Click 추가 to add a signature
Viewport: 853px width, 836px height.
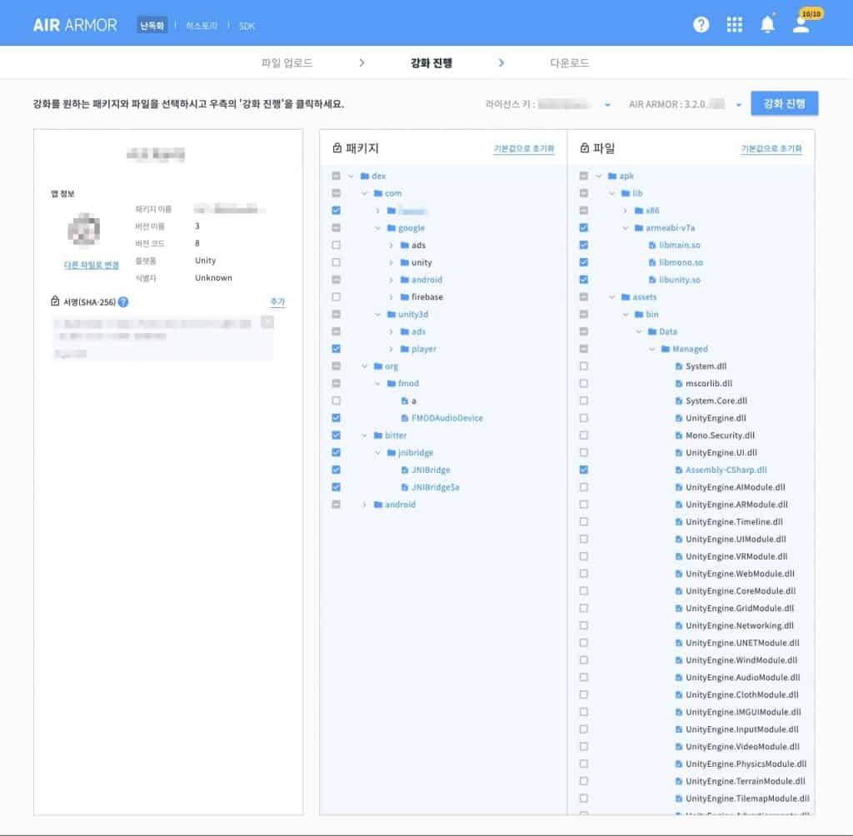[277, 301]
